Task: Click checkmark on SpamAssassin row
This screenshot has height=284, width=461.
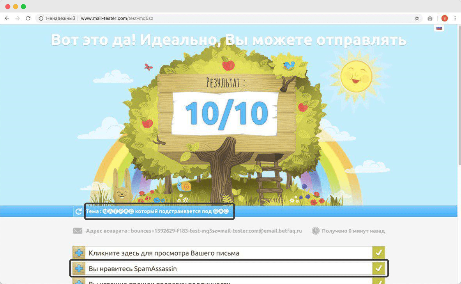Action: (378, 268)
